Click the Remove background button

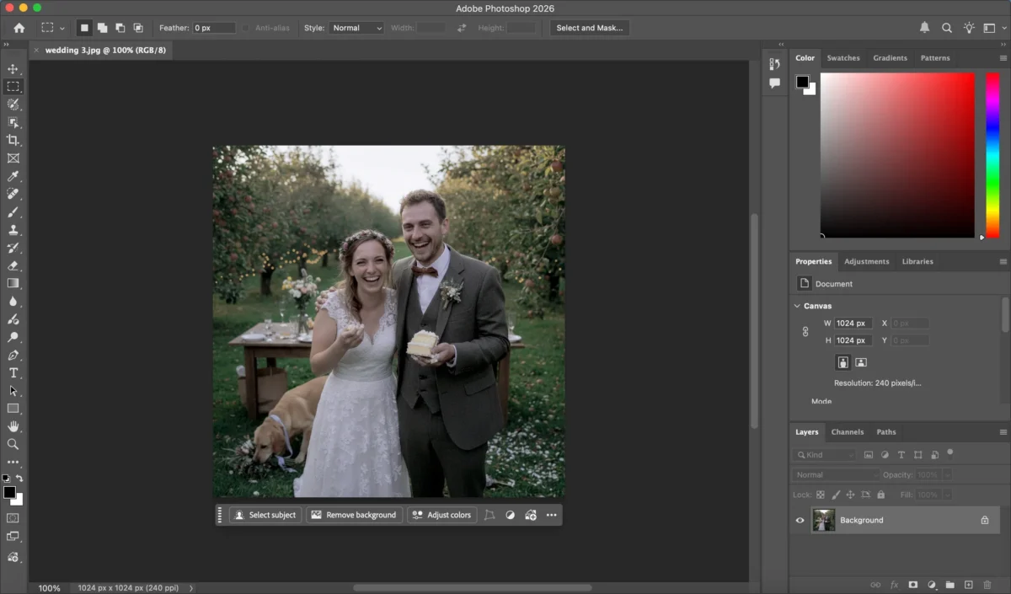(354, 515)
